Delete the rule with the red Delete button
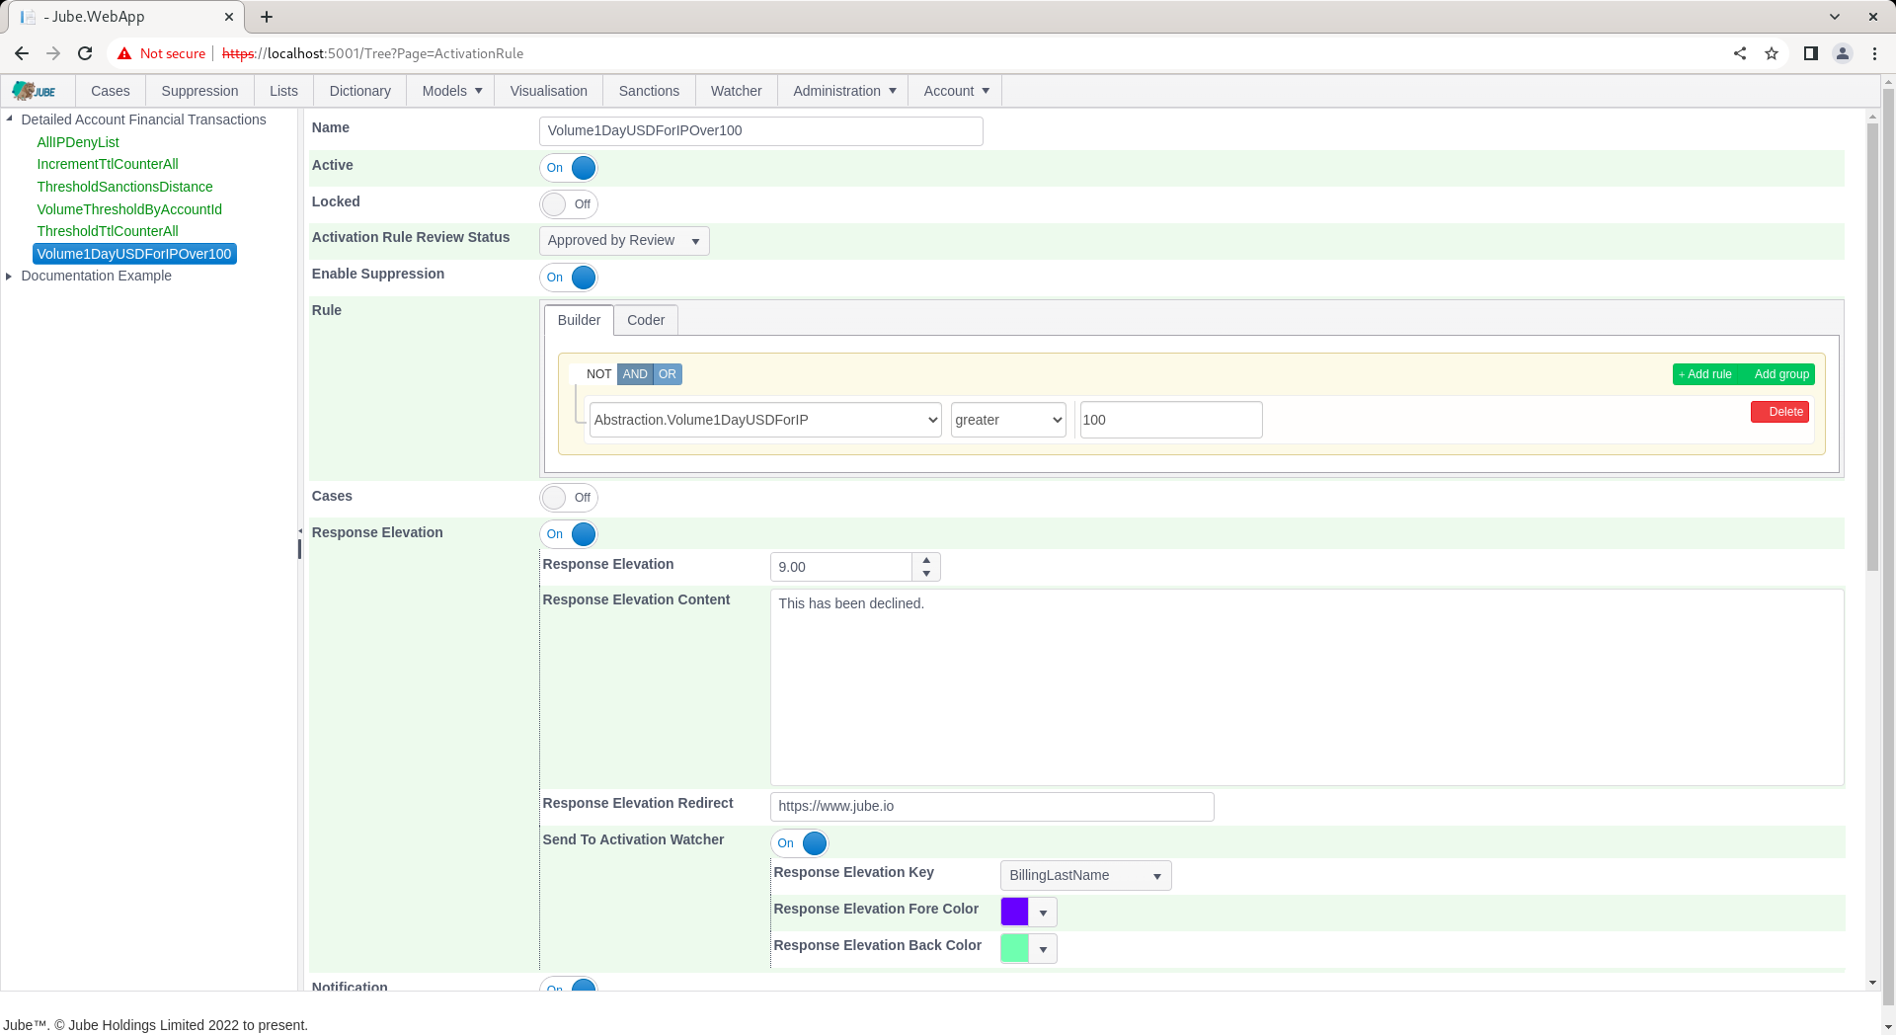Image resolution: width=1896 pixels, height=1035 pixels. pos(1779,412)
